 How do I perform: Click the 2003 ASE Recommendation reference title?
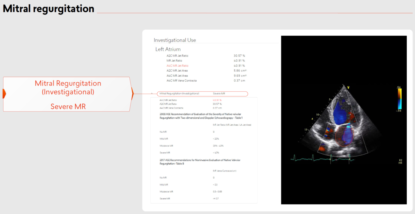[x=200, y=116]
